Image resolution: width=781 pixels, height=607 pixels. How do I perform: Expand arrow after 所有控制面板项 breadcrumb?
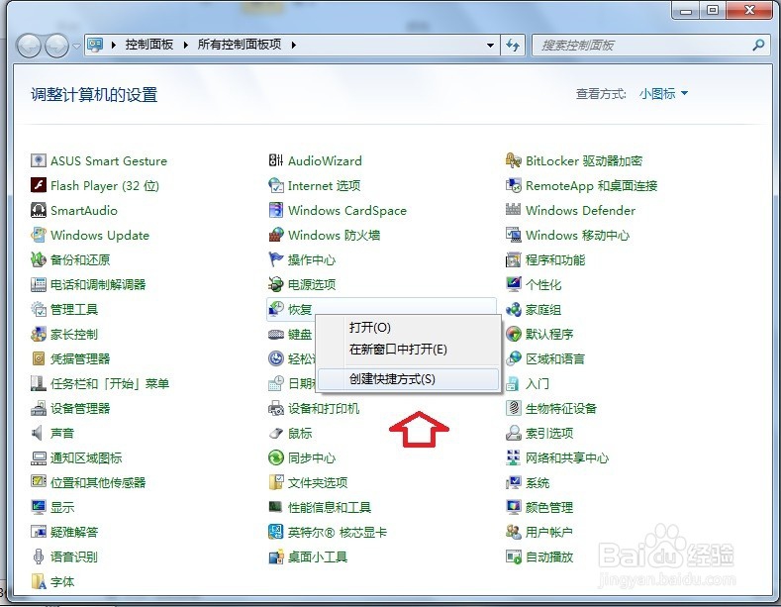294,45
